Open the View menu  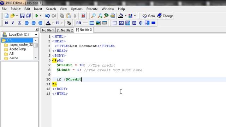pos(63,9)
